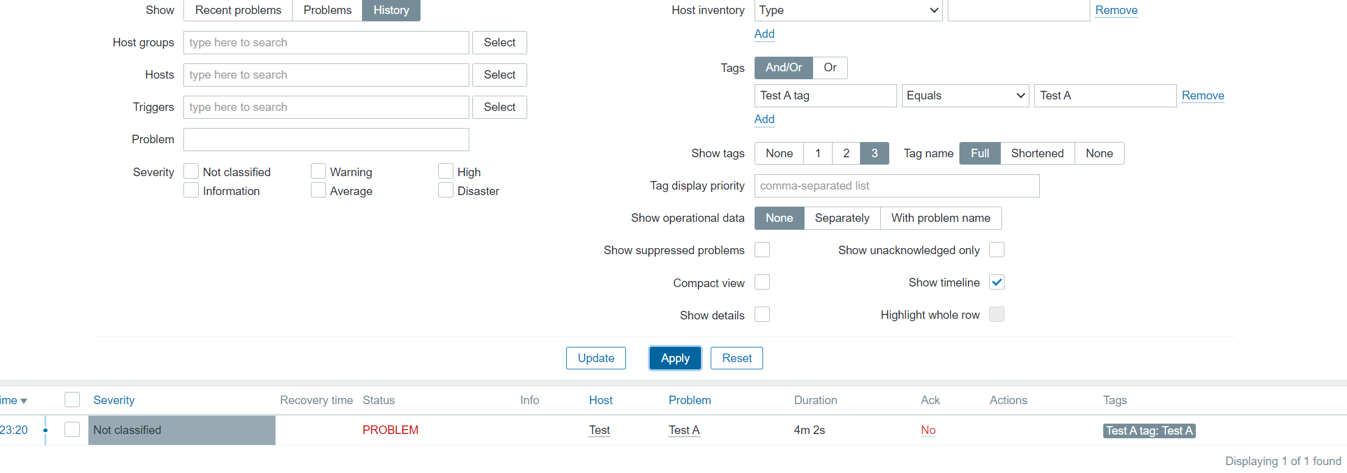The height and width of the screenshot is (473, 1347).
Task: Click the Tag display priority input field
Action: pos(896,186)
